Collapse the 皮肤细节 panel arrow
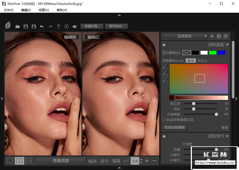 [x=227, y=136]
